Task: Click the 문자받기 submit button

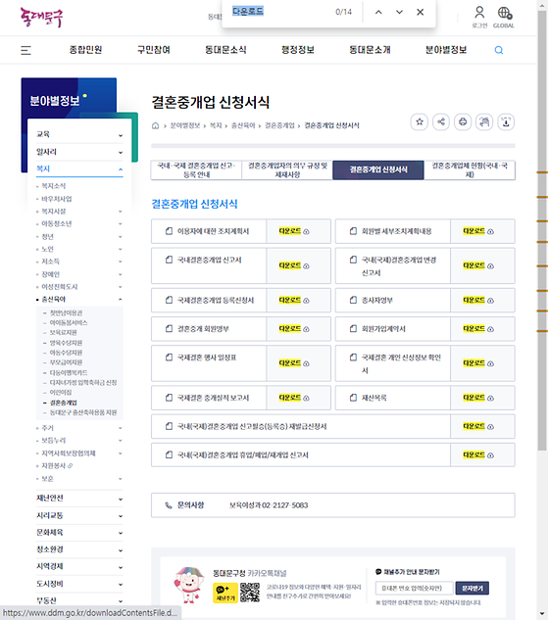Action: [473, 589]
